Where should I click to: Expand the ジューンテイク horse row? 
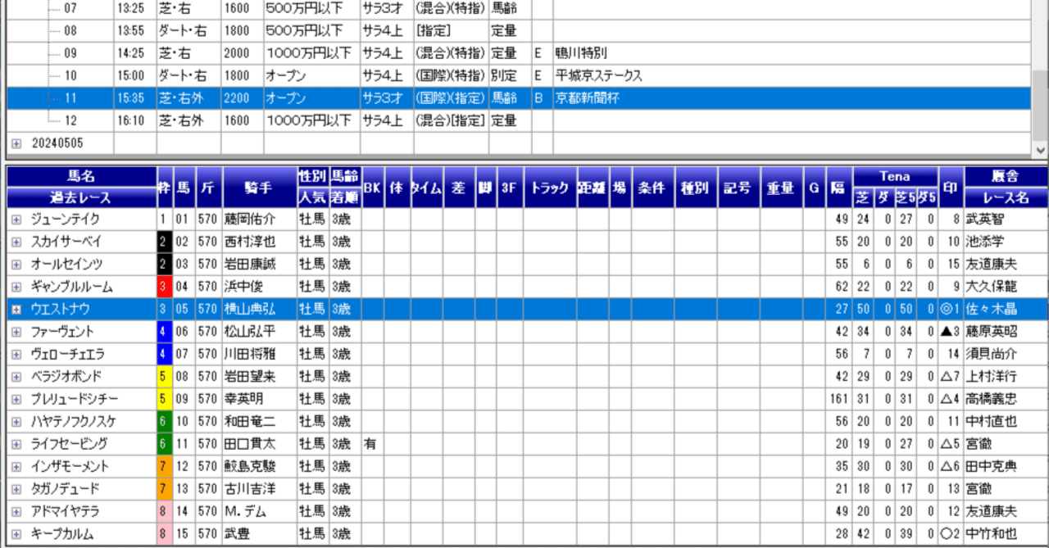point(16,220)
